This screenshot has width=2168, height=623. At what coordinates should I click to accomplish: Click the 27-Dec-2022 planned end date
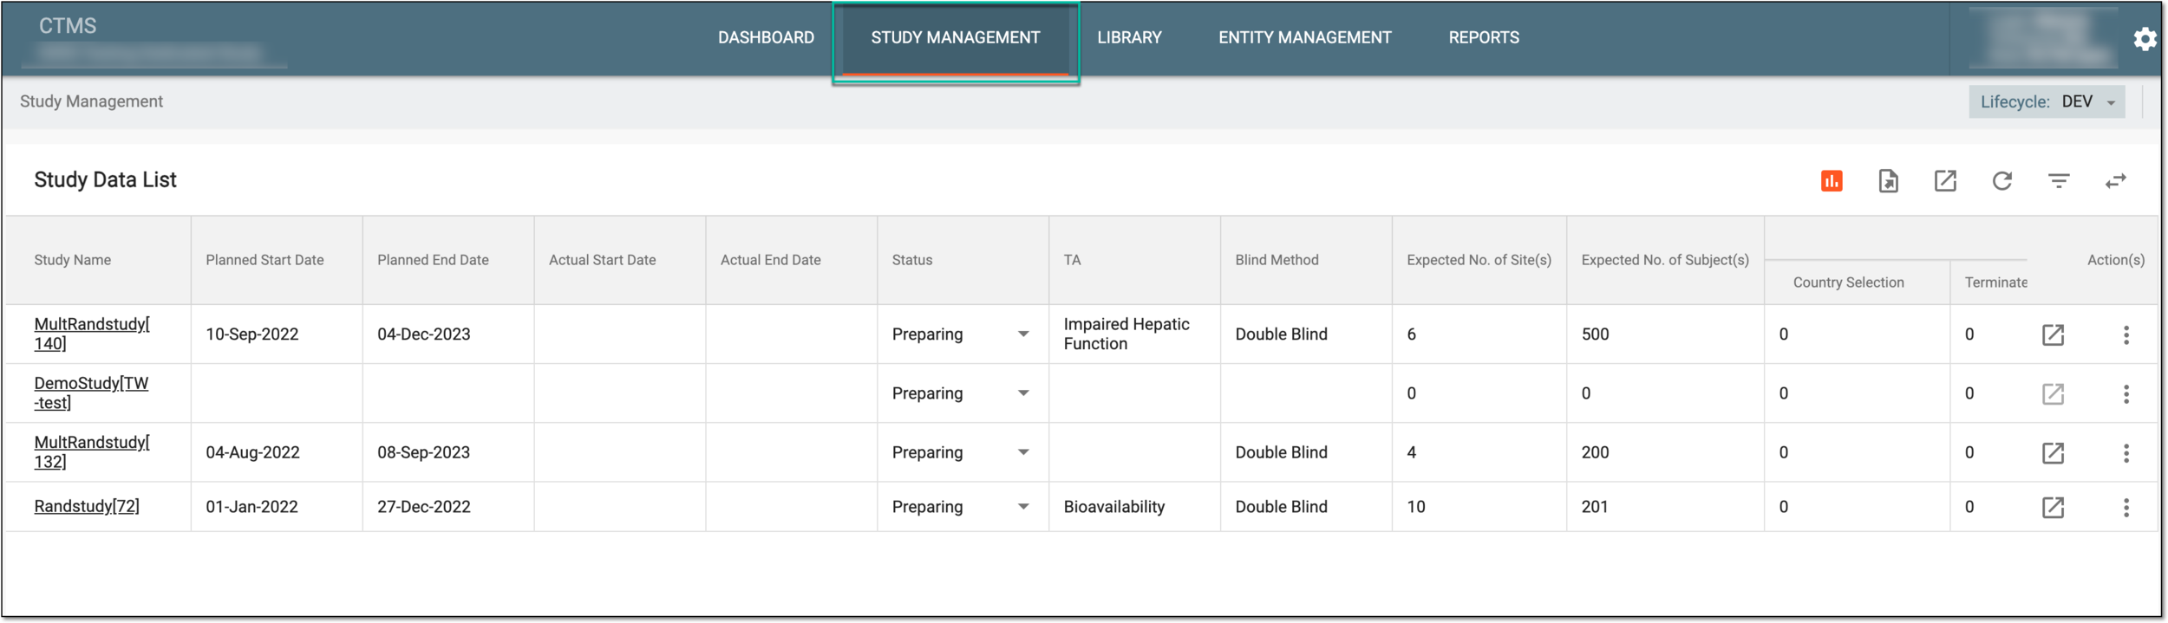pos(423,507)
